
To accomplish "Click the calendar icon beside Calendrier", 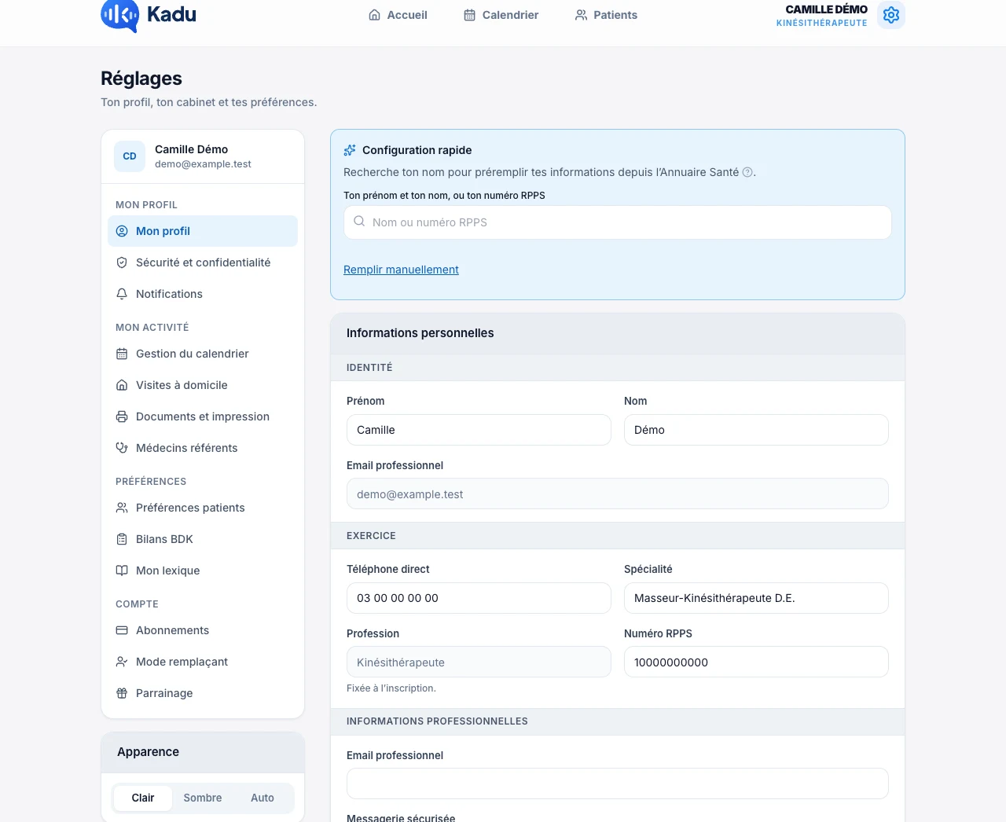I will 470,15.
